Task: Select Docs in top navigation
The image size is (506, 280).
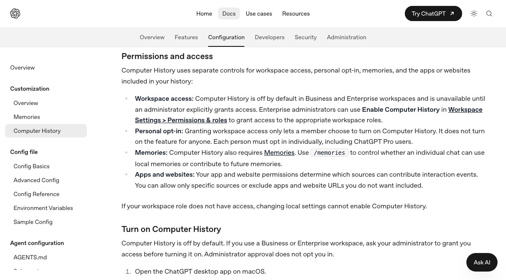Action: [229, 13]
